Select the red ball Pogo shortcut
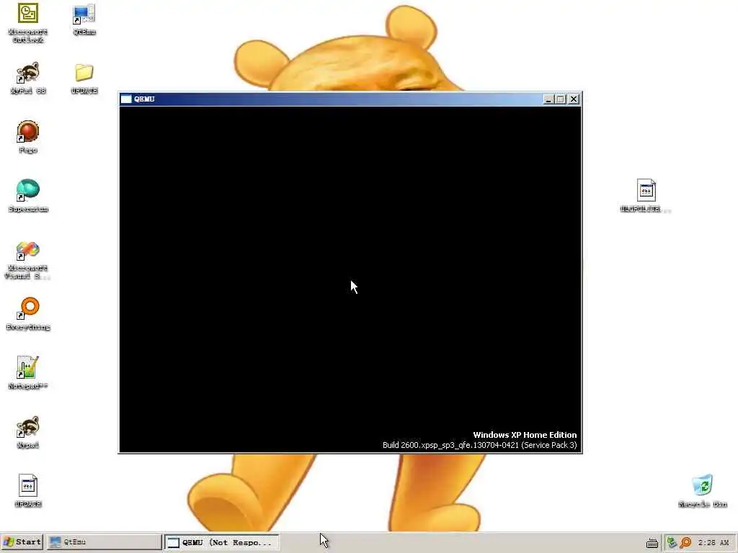The height and width of the screenshot is (553, 738). pyautogui.click(x=28, y=137)
